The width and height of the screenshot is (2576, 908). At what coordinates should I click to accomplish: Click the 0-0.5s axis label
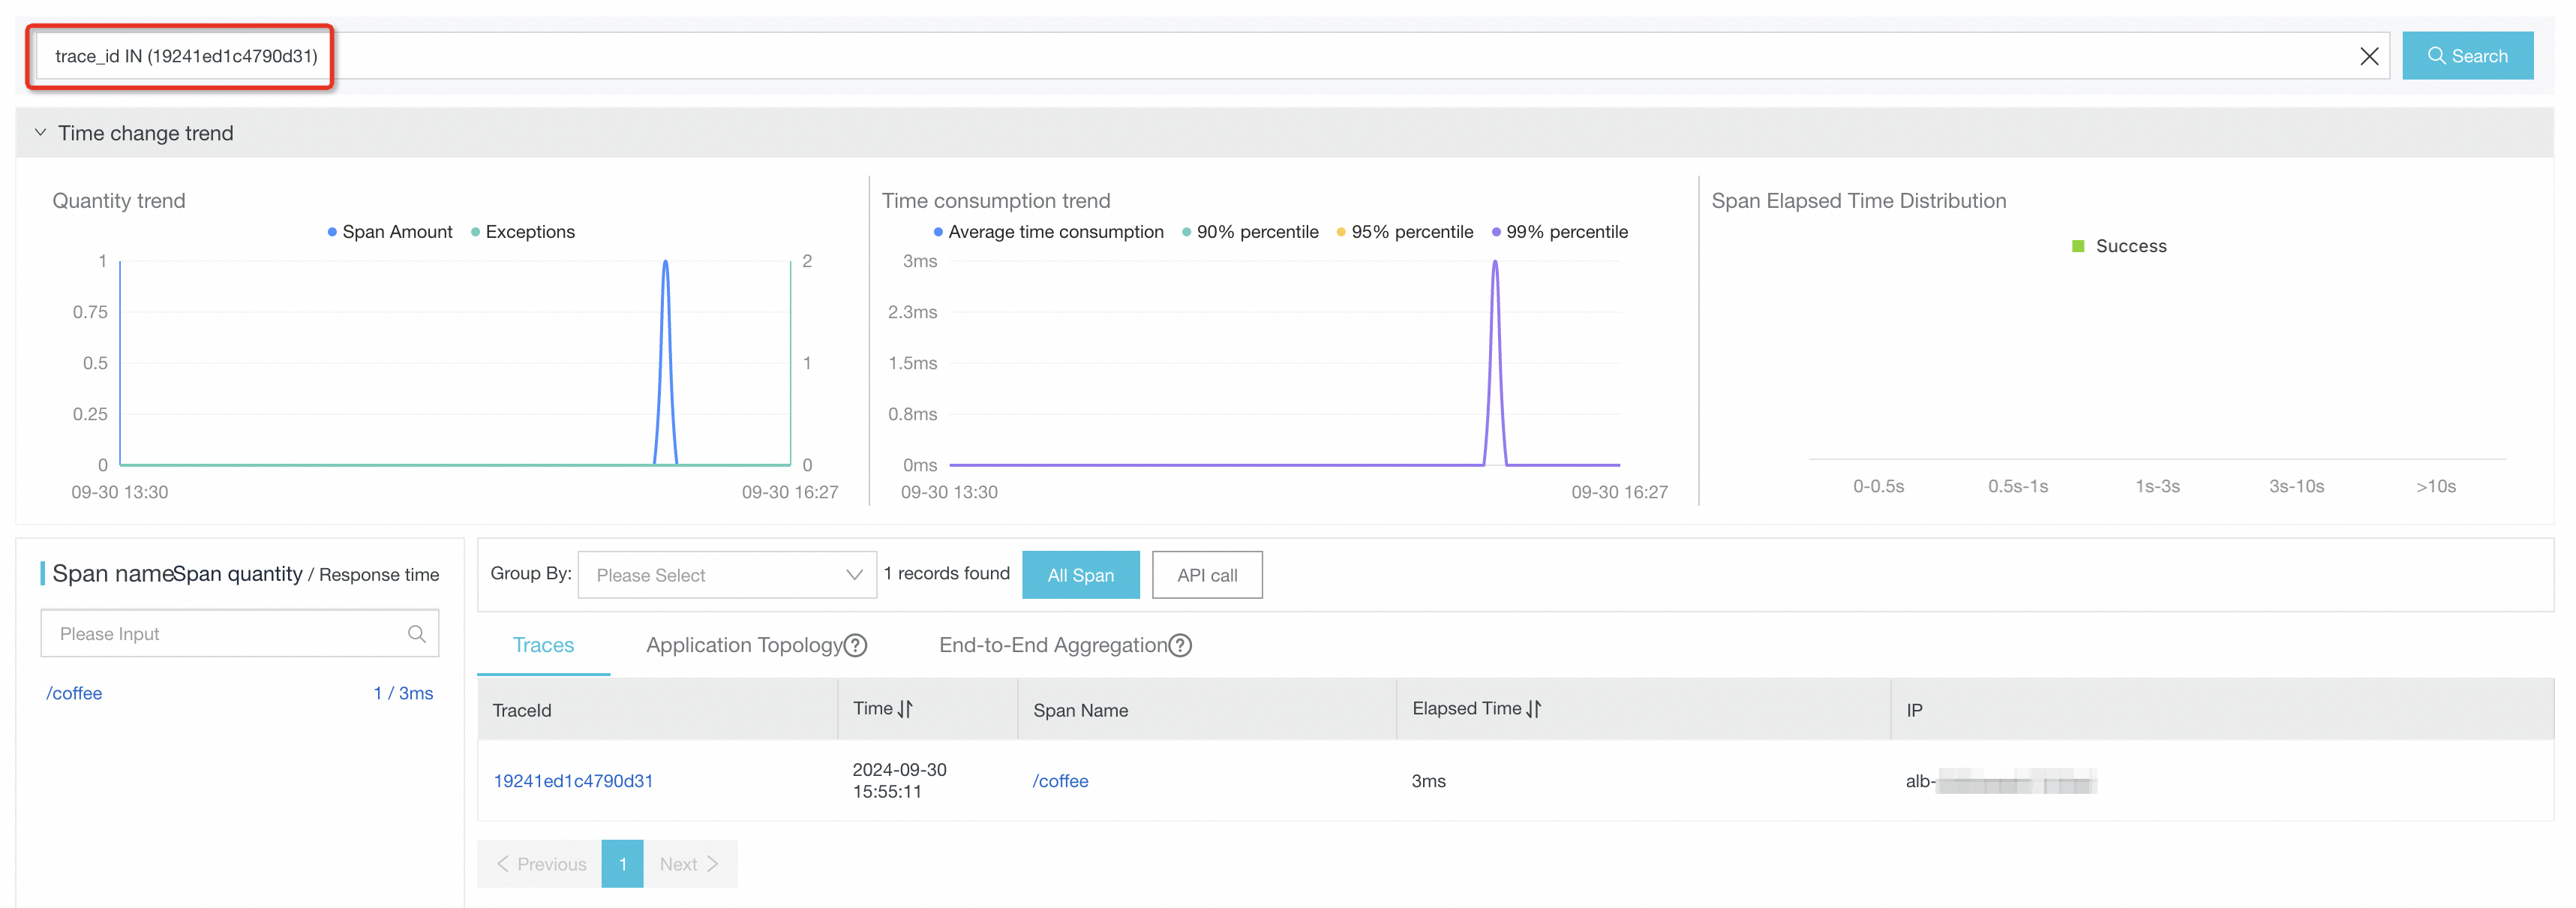1878,486
